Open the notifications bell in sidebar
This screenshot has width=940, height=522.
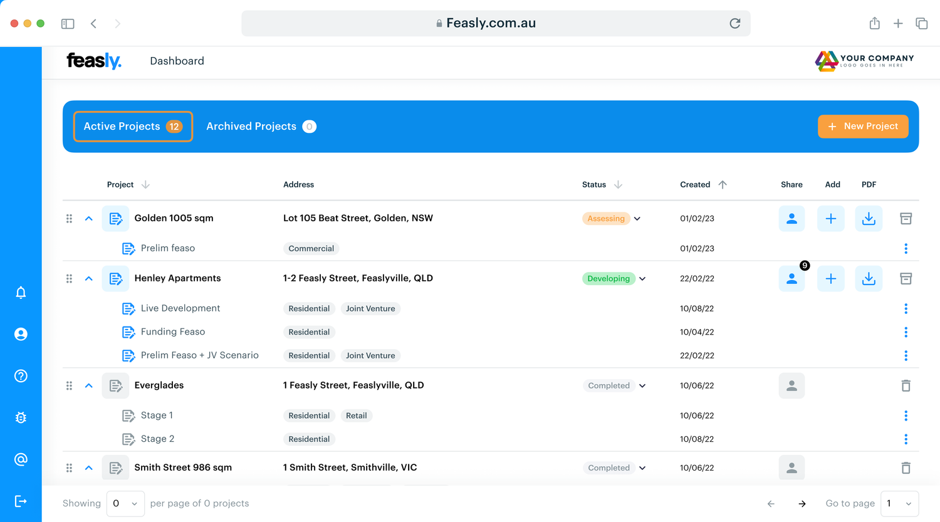[21, 292]
